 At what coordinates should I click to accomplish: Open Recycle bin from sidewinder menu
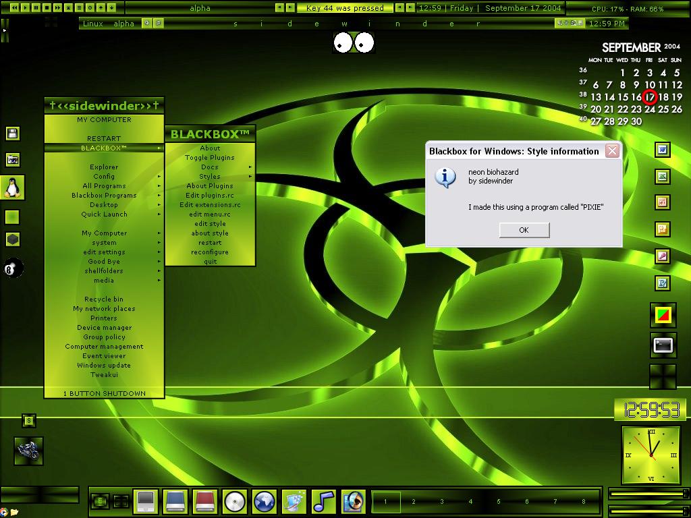pyautogui.click(x=104, y=299)
